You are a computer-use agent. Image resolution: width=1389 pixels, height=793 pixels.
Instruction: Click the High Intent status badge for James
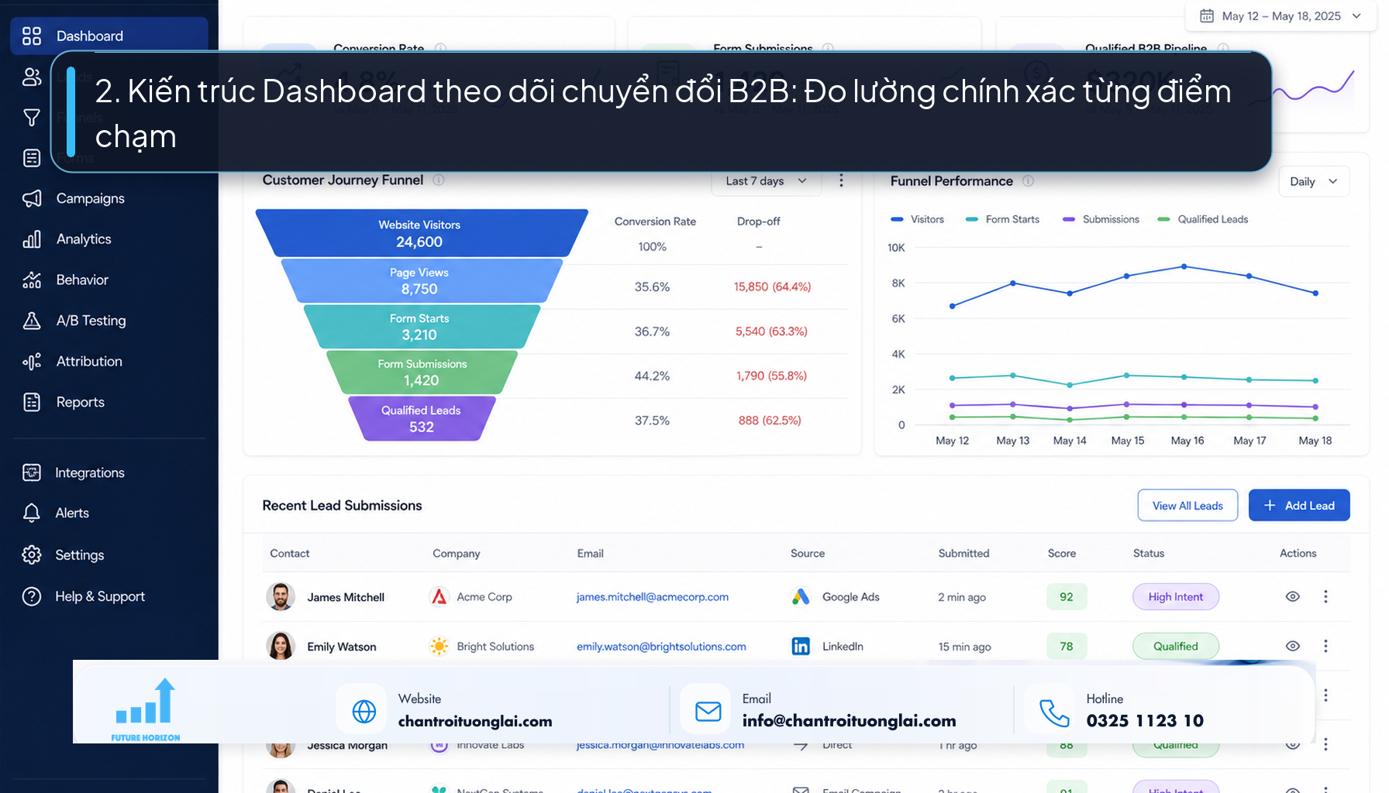(1176, 596)
